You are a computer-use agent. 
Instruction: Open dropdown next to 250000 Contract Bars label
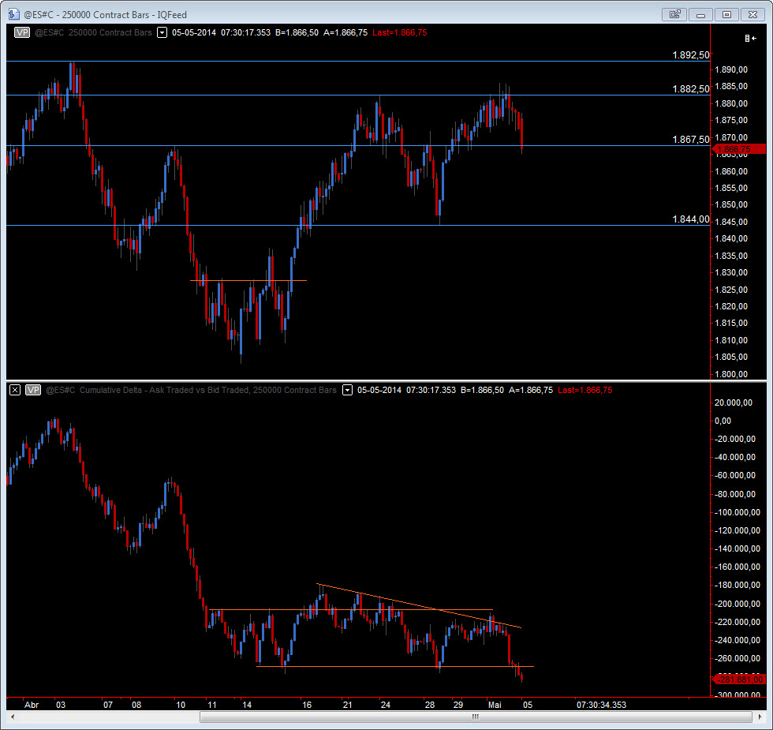coord(162,32)
